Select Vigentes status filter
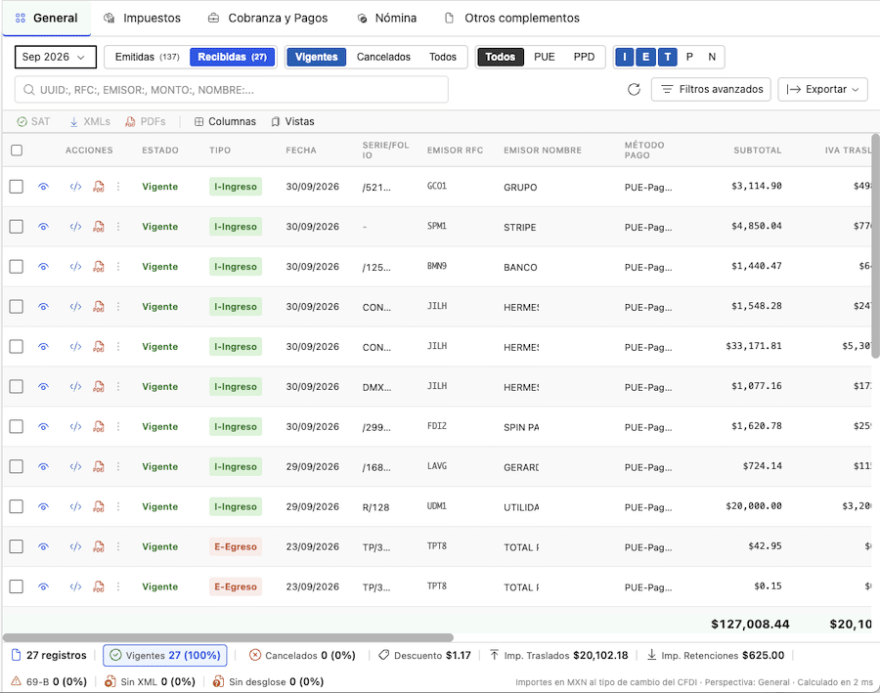The image size is (880, 693). click(x=317, y=57)
